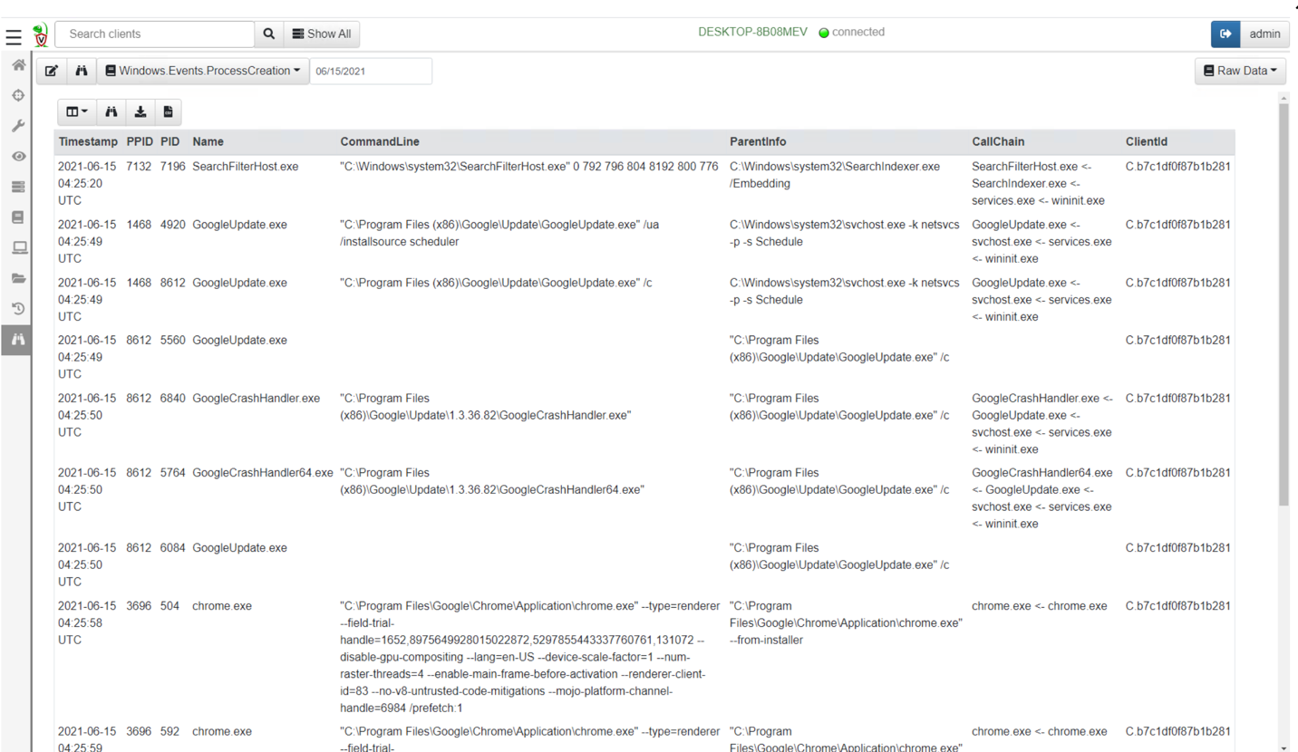Open the Raw Data view dropdown
Image resolution: width=1298 pixels, height=752 pixels.
click(x=1240, y=71)
